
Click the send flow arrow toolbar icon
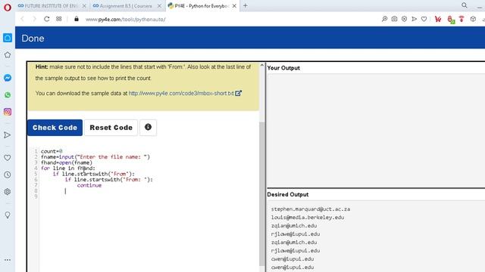415,19
